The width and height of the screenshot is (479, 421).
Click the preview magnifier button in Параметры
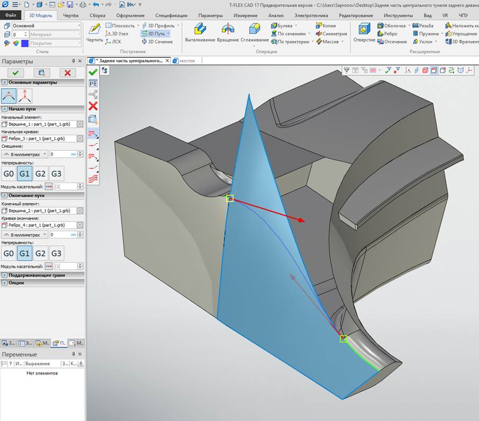[41, 73]
